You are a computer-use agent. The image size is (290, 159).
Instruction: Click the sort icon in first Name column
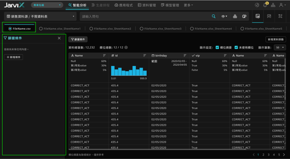[x=104, y=55]
